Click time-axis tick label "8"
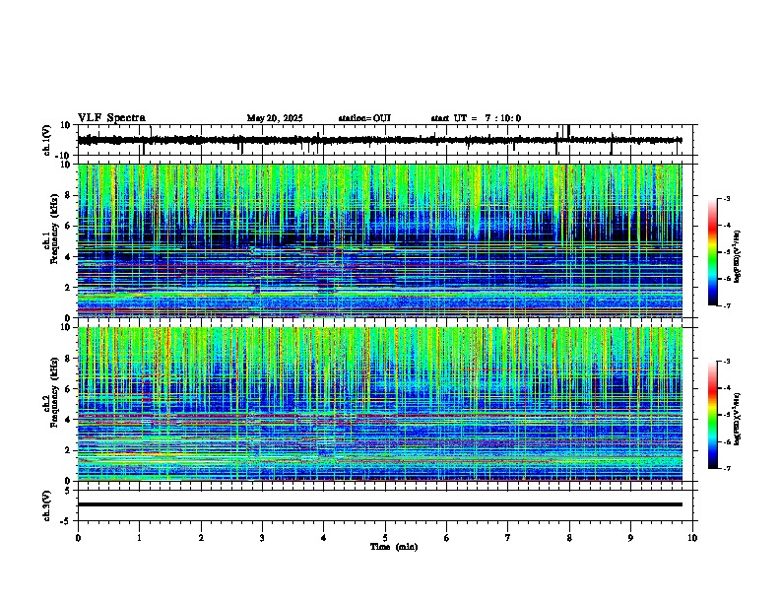 click(569, 538)
